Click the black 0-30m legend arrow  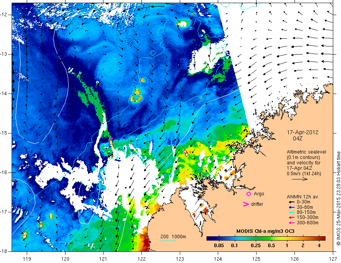click(291, 202)
